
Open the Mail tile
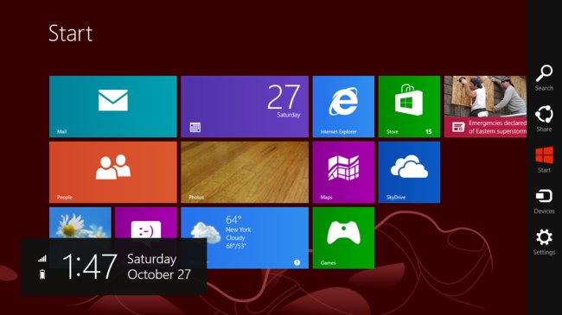[113, 106]
